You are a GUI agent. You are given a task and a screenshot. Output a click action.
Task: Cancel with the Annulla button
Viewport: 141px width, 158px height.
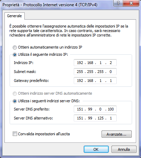coord(124,149)
